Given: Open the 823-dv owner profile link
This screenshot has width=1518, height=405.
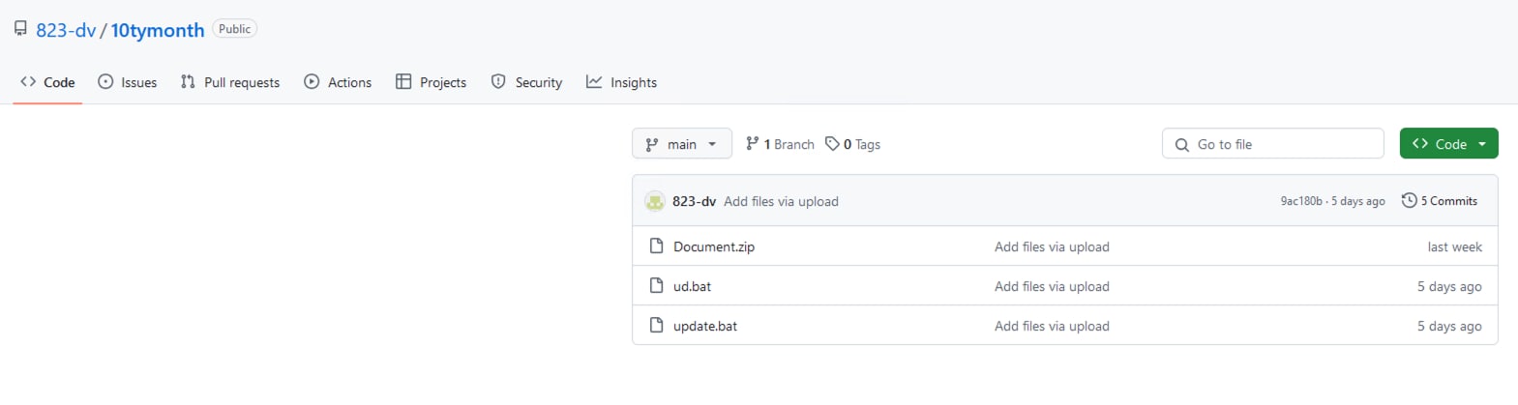Looking at the screenshot, I should (66, 30).
